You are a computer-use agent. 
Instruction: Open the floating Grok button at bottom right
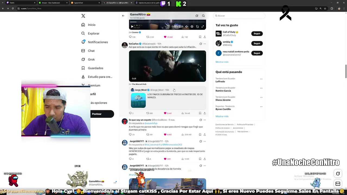(338, 174)
